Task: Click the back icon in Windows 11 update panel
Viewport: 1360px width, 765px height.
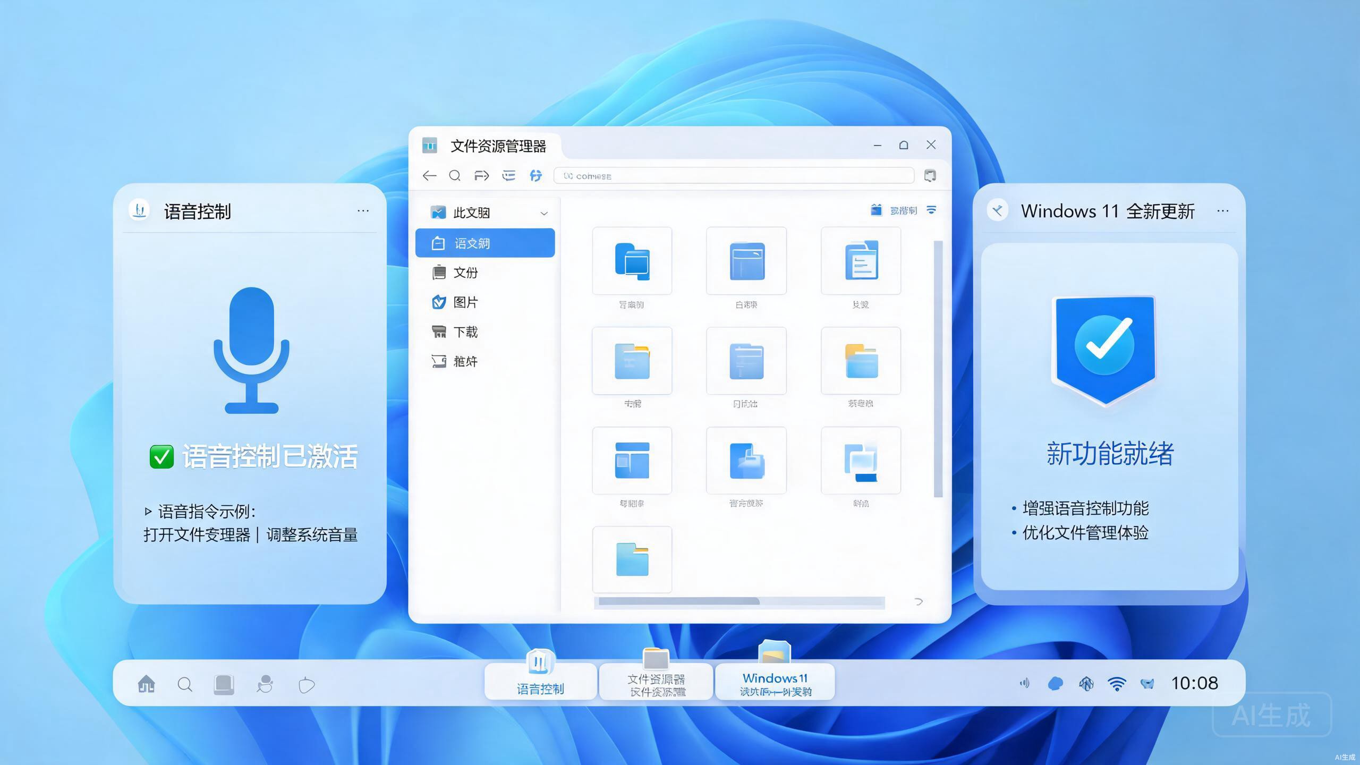Action: click(997, 211)
